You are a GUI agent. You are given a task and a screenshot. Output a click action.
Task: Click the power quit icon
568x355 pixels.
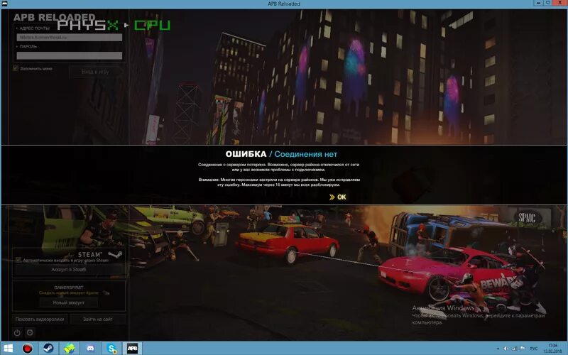17,332
